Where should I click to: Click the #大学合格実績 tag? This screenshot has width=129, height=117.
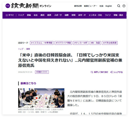tap(110, 43)
